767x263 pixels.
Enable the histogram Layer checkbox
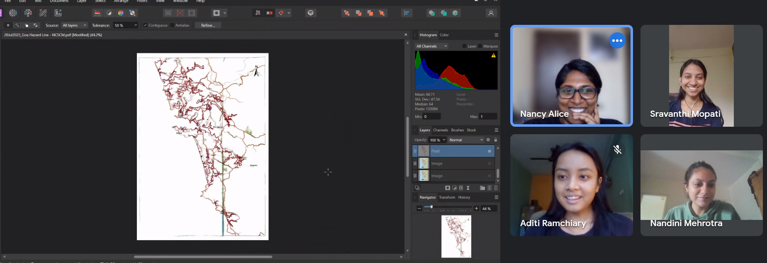pos(464,46)
